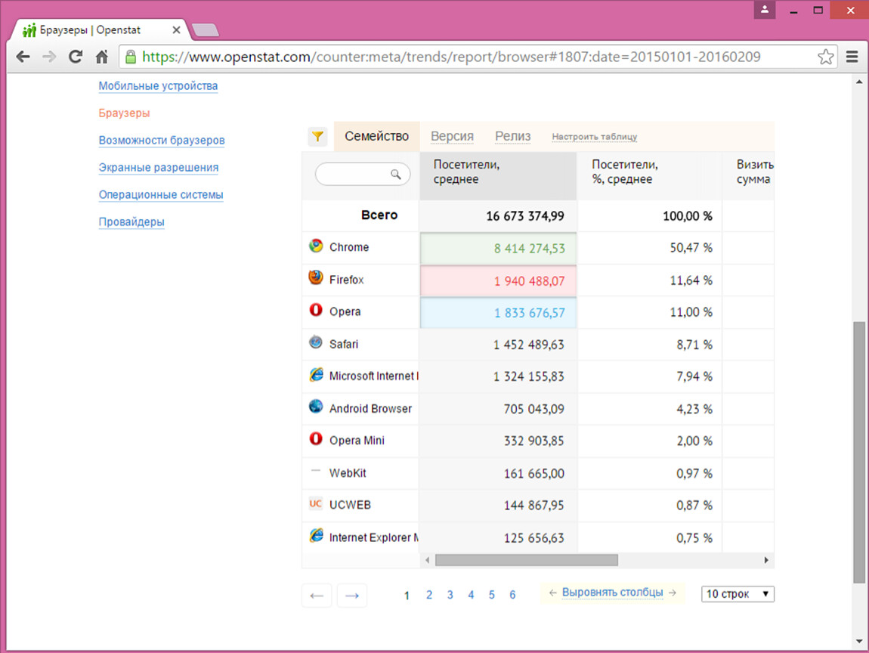Image resolution: width=869 pixels, height=653 pixels.
Task: Click the blue Opera value 1 833 676,57
Action: (x=529, y=313)
